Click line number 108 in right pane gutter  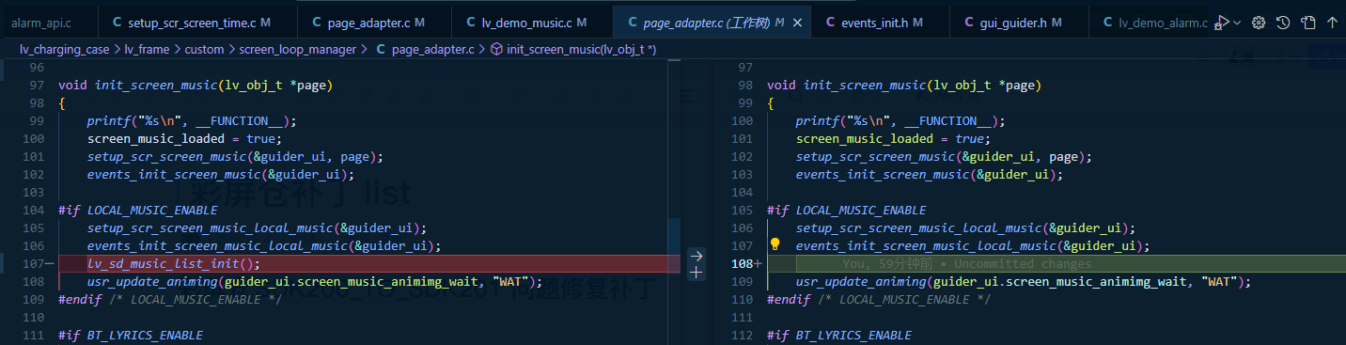pos(743,263)
